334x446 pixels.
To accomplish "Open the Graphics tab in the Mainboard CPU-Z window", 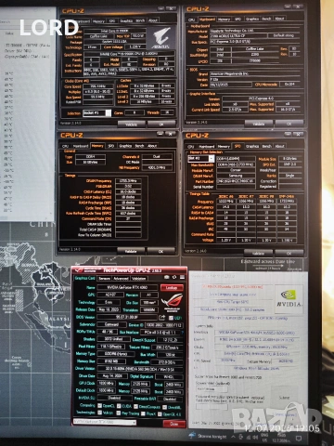I will [x=252, y=19].
